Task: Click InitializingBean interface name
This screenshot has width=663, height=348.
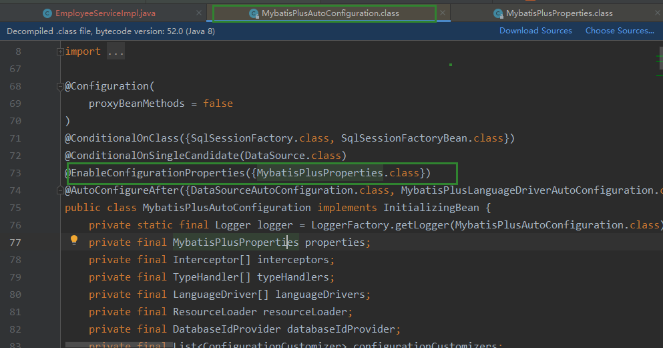Action: pos(431,208)
